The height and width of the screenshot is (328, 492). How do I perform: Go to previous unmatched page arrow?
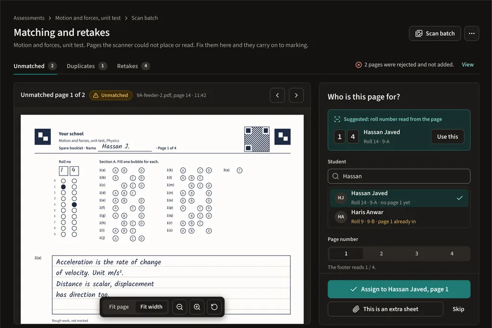(277, 95)
